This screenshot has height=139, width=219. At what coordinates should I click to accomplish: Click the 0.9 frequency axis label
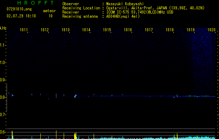pyautogui.click(x=3, y=80)
